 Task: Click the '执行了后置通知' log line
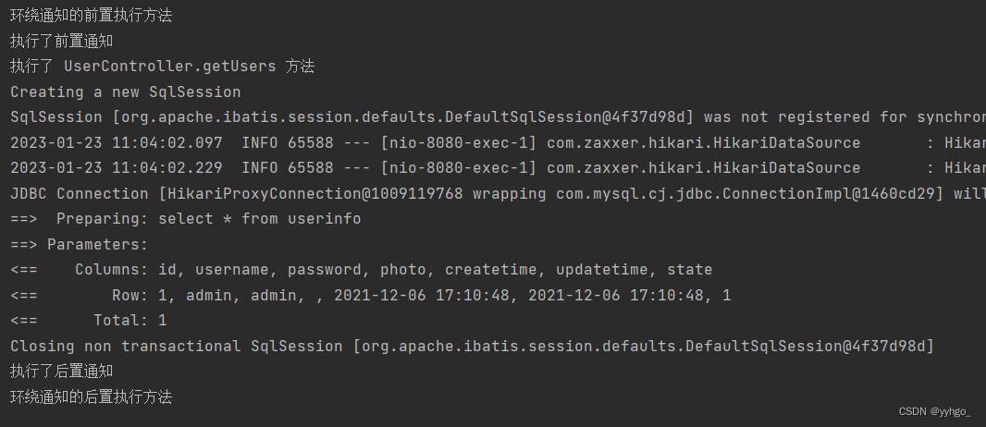click(x=62, y=372)
